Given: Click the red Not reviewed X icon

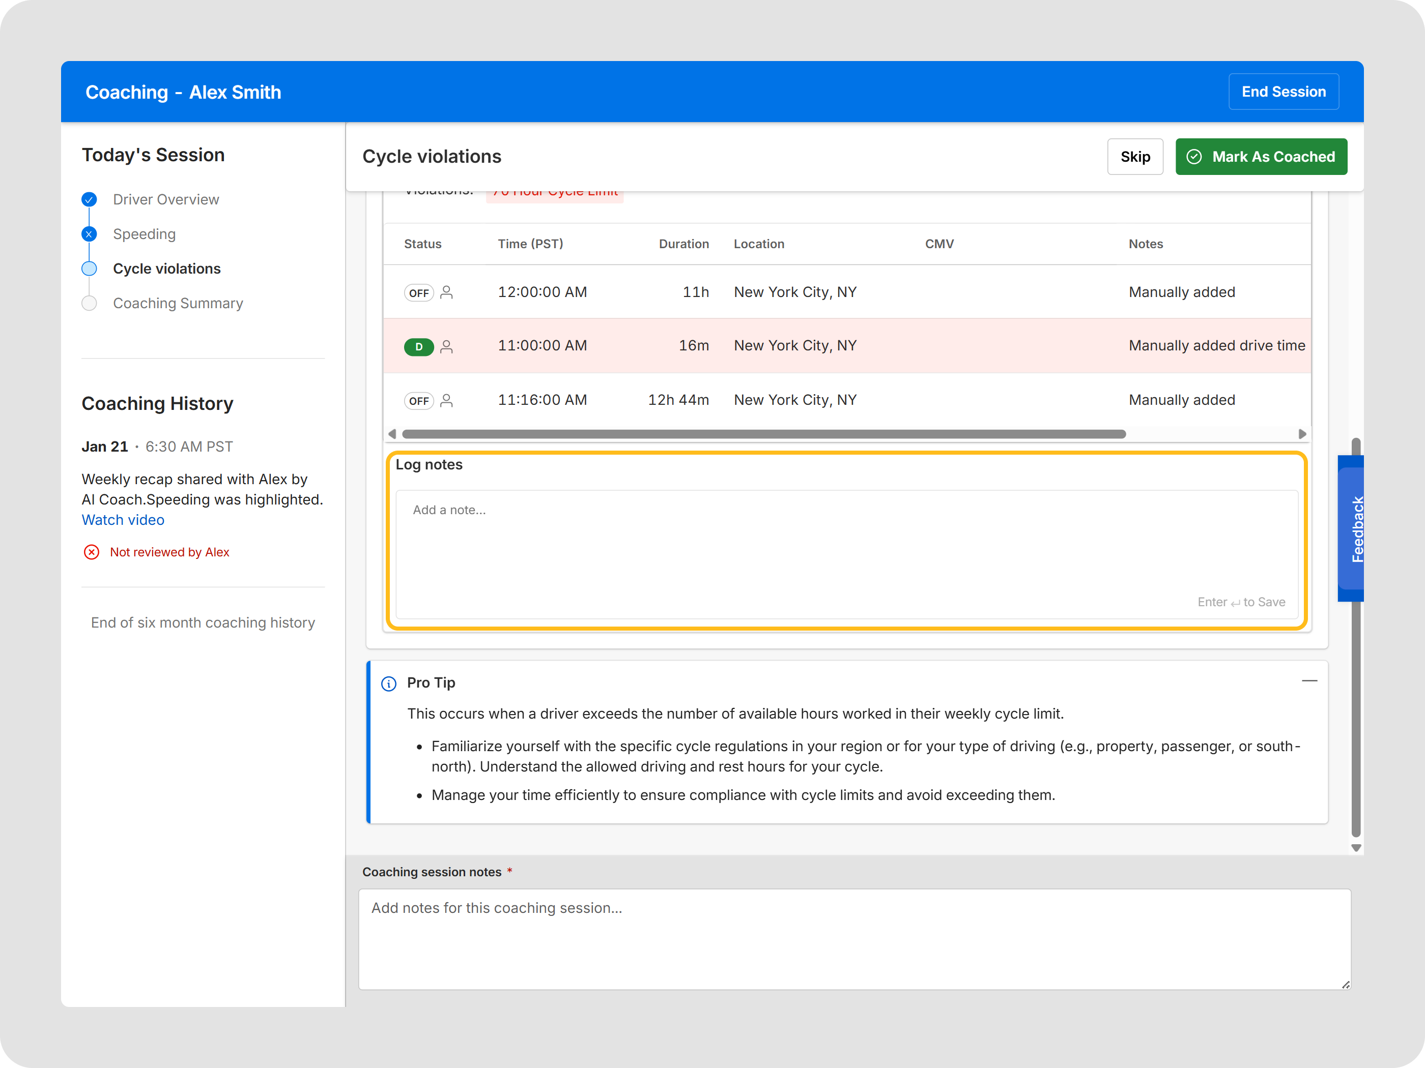Looking at the screenshot, I should point(92,552).
